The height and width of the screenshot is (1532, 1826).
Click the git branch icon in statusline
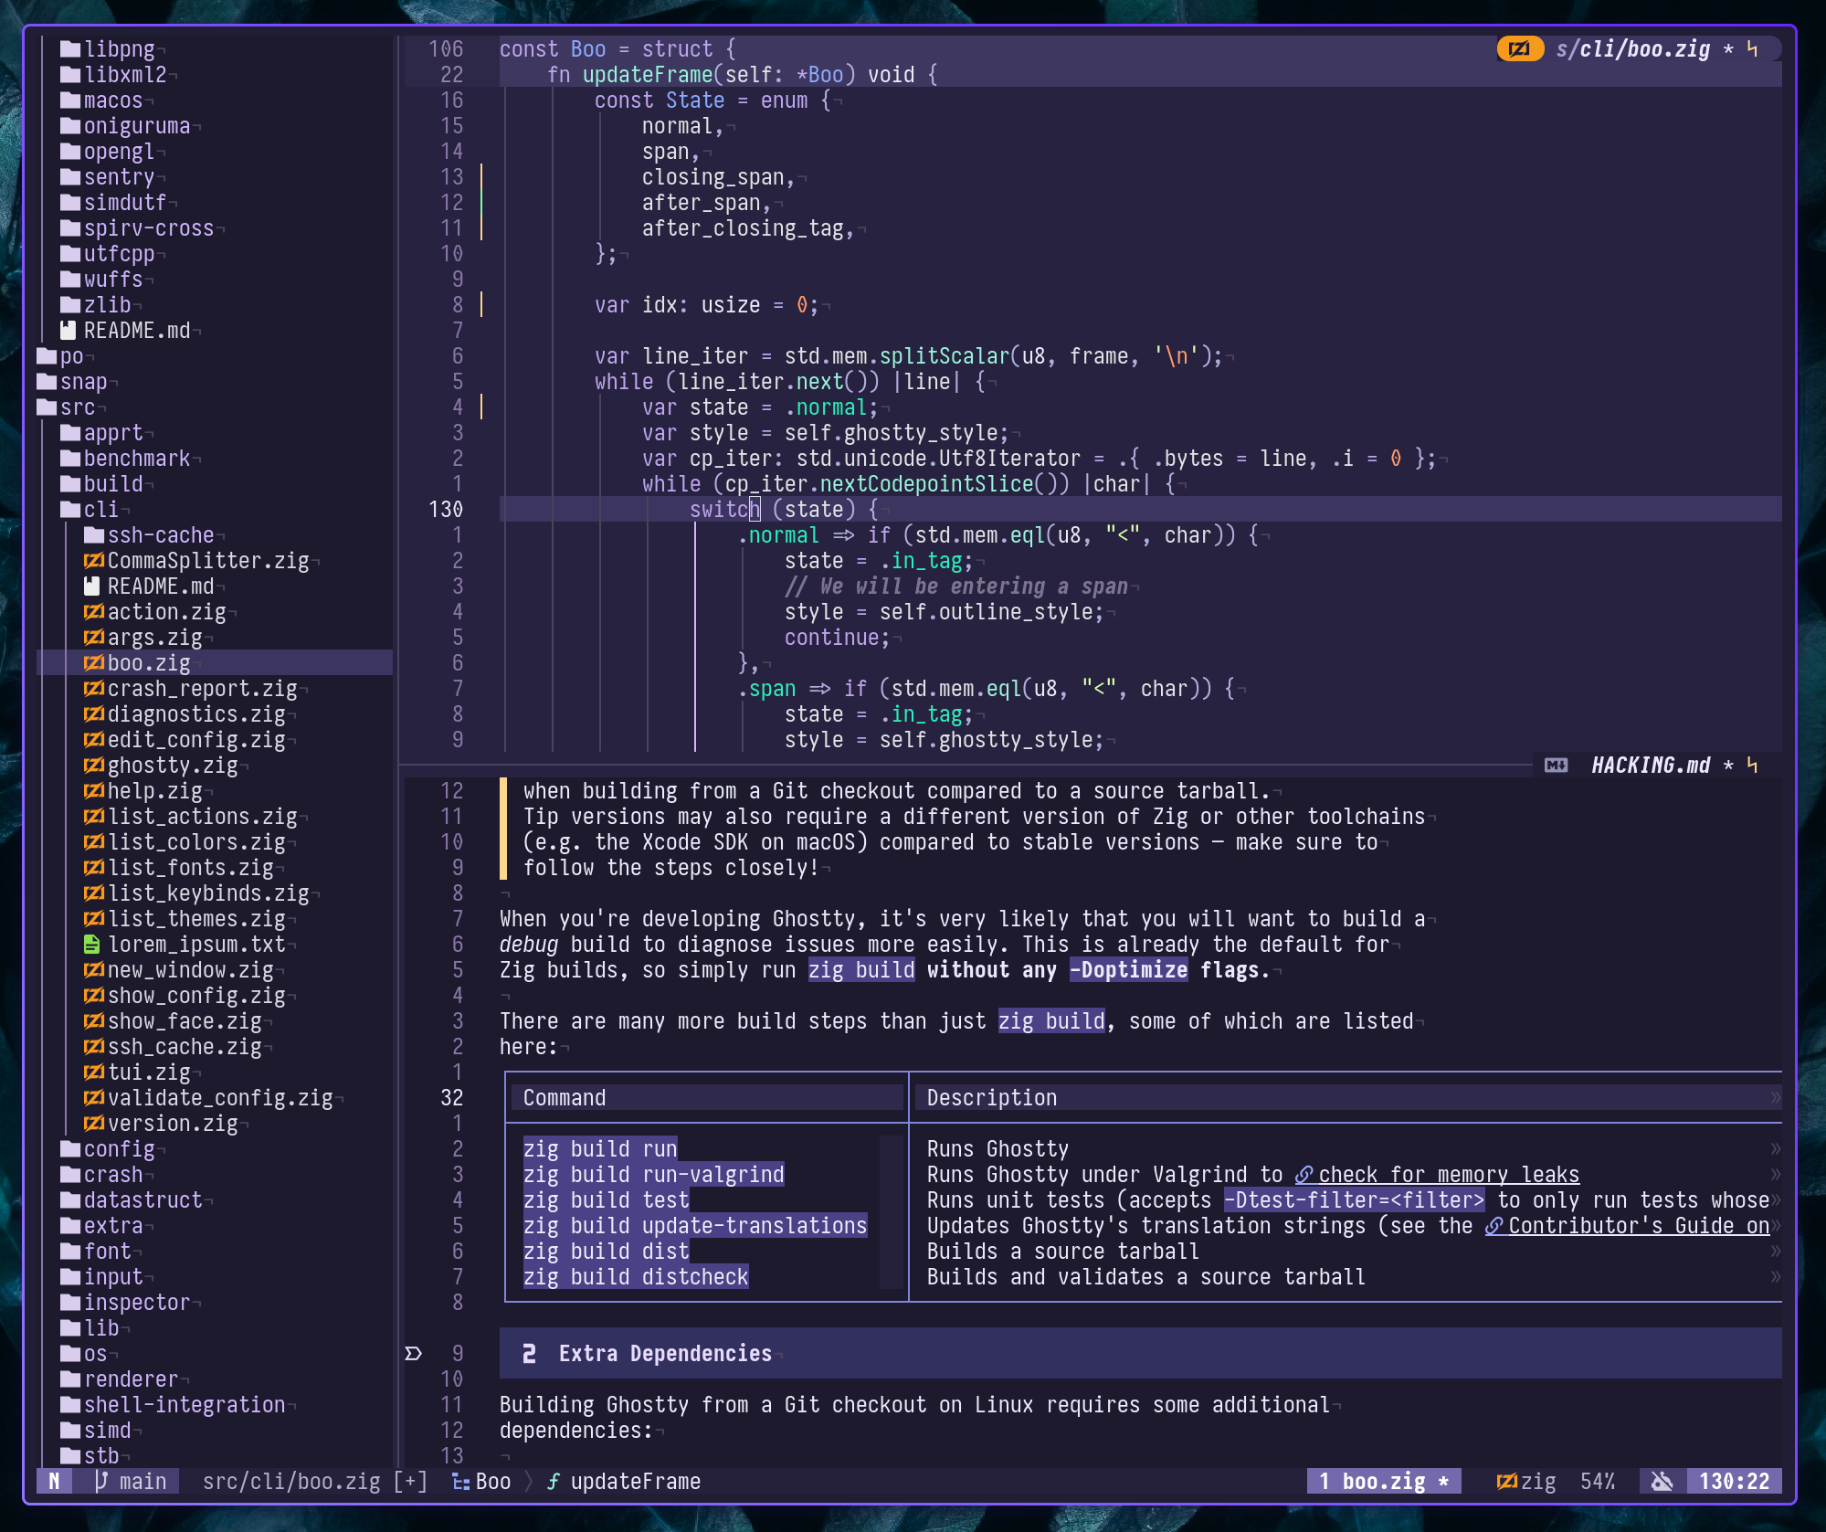[x=101, y=1481]
